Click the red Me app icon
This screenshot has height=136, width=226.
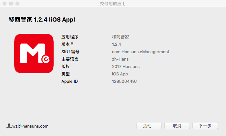[34, 53]
